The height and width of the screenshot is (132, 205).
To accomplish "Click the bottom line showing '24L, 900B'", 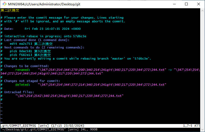I will 49,130.
